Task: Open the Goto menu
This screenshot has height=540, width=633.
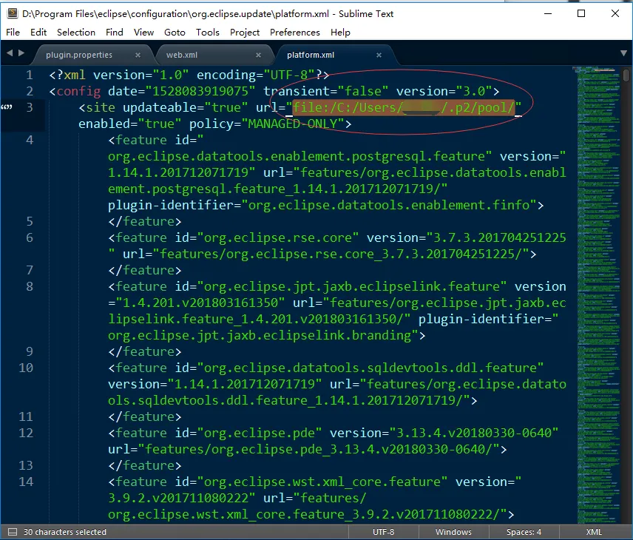Action: coord(175,33)
